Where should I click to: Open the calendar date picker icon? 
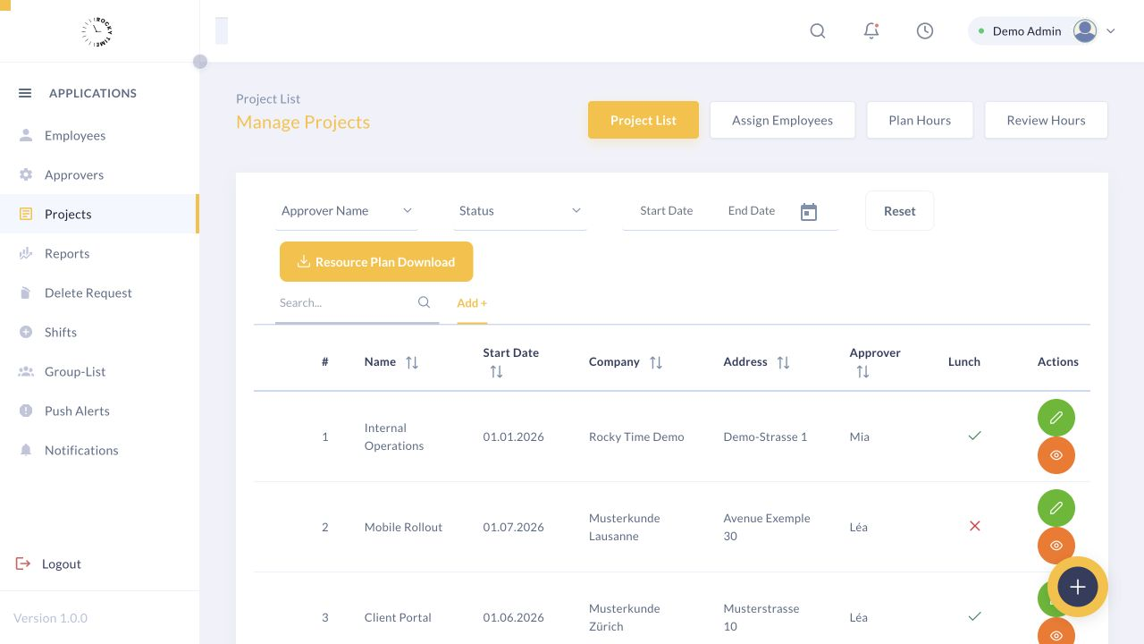tap(809, 212)
